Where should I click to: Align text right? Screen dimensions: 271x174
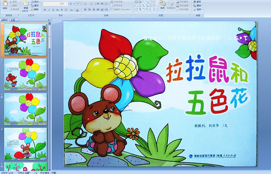coord(94,10)
